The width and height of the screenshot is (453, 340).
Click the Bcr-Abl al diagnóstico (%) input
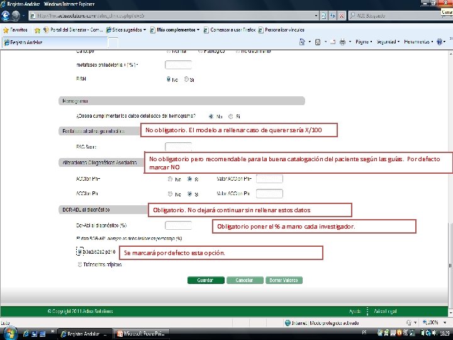pyautogui.click(x=178, y=225)
